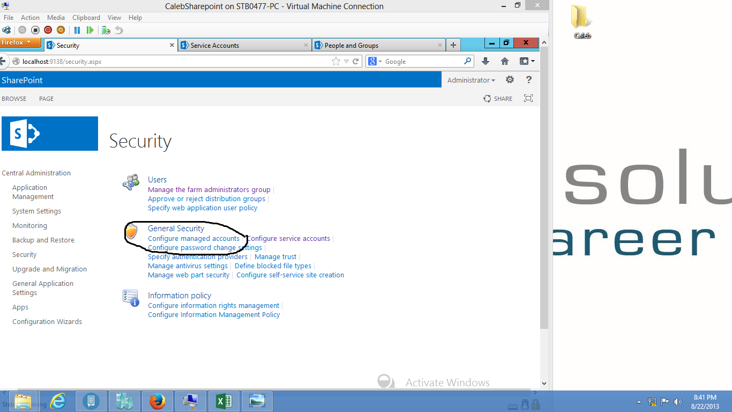Select the BROWSE ribbon tab
Viewport: 732px width, 412px height.
point(14,99)
